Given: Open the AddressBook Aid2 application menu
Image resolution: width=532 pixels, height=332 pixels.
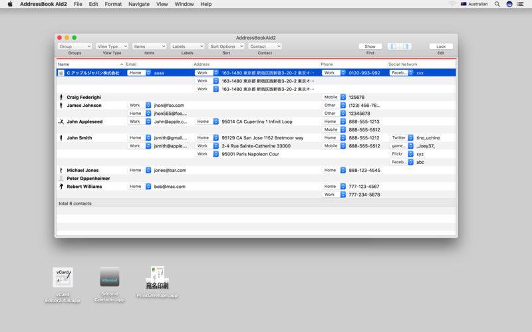Looking at the screenshot, I should [43, 4].
